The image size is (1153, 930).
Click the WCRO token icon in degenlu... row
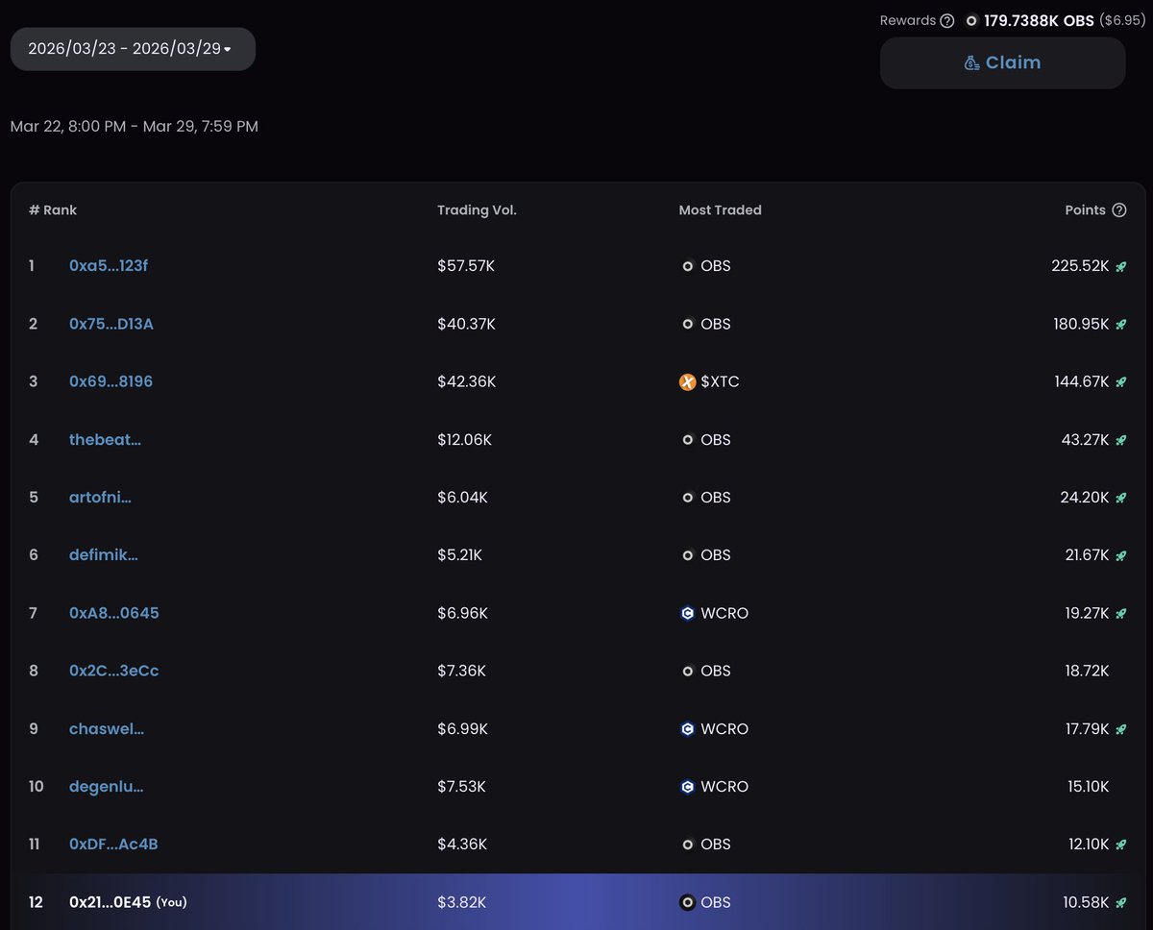click(687, 786)
